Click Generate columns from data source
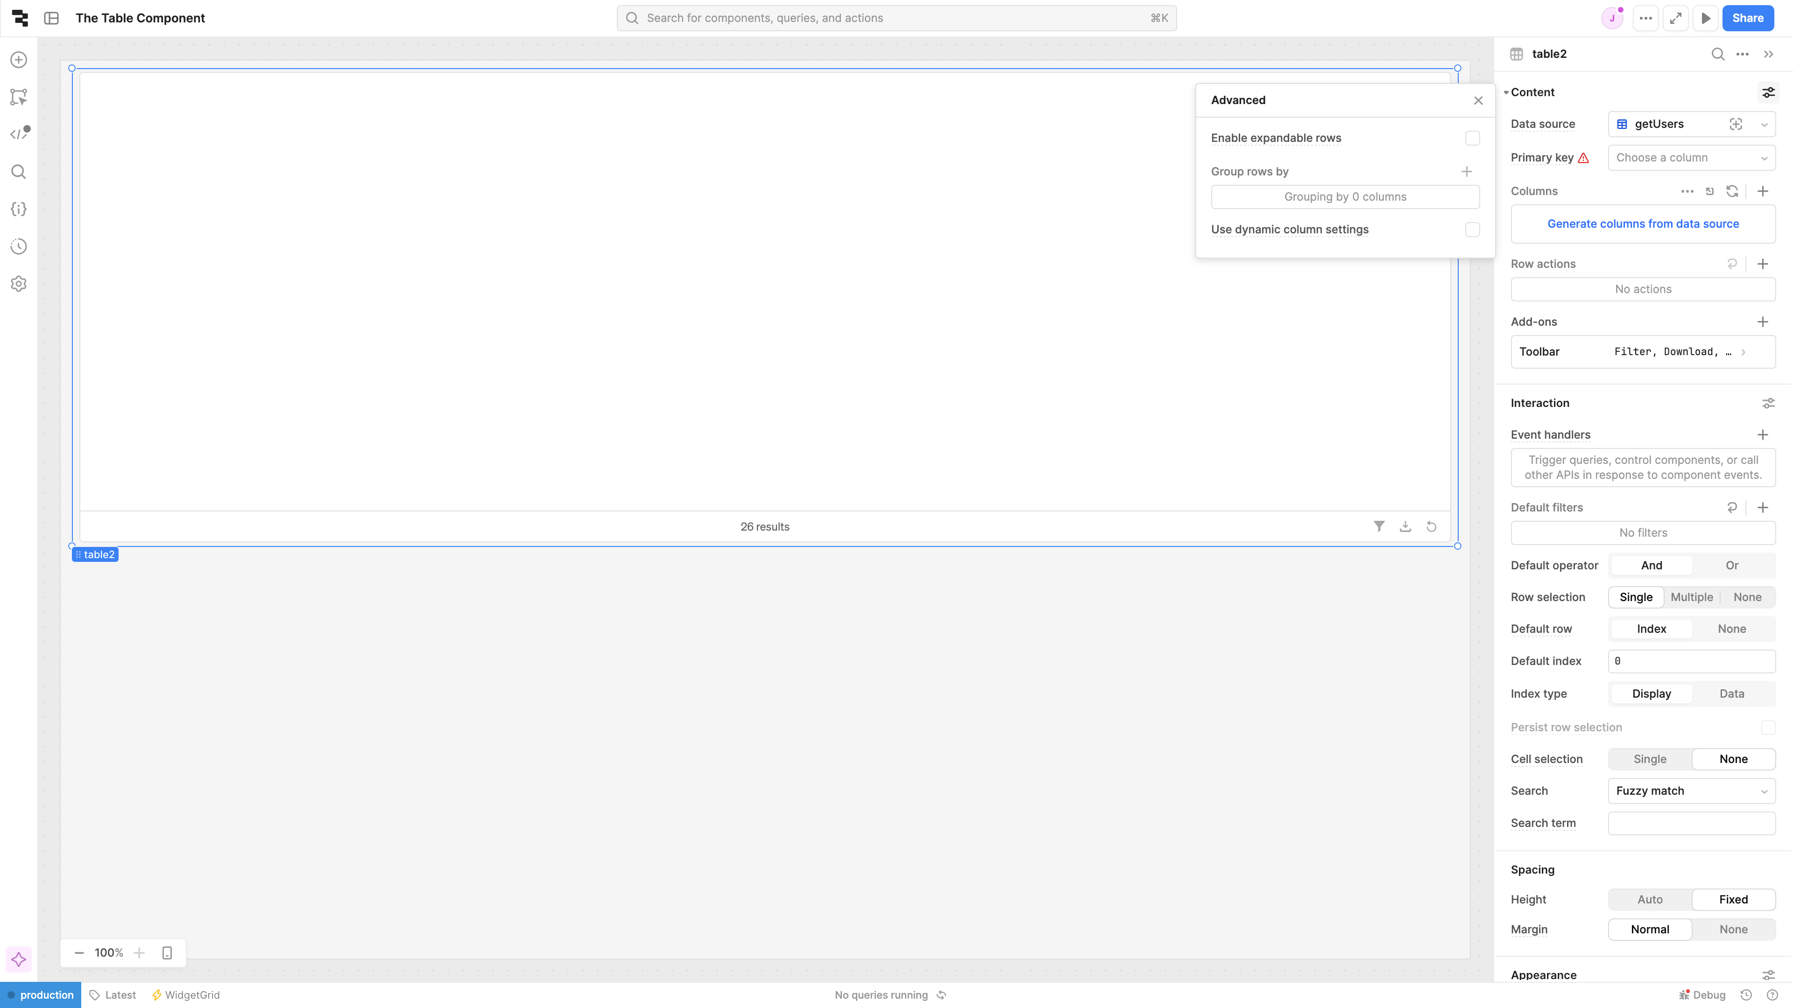Screen dimensions: 1793x1008 click(1643, 224)
